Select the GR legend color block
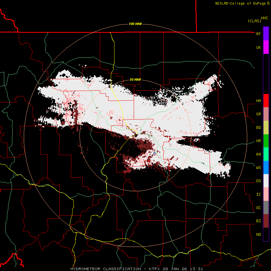This screenshot has width=271, height=271. pyautogui.click(x=266, y=114)
